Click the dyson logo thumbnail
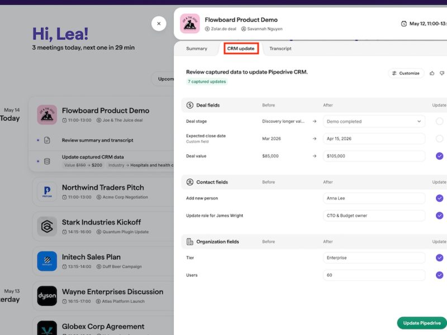The width and height of the screenshot is (447, 335). [47, 296]
